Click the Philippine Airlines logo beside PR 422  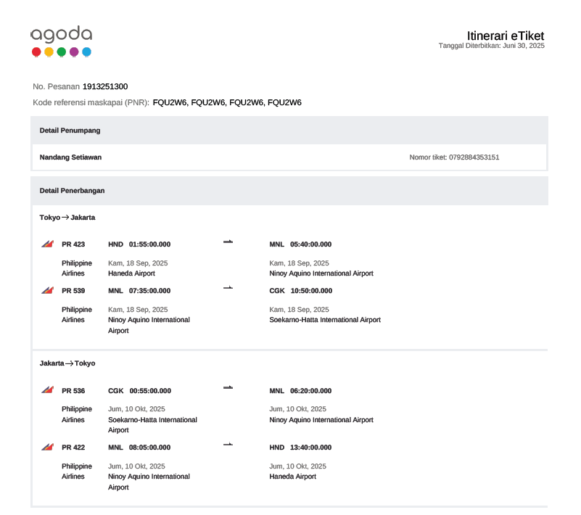click(48, 448)
